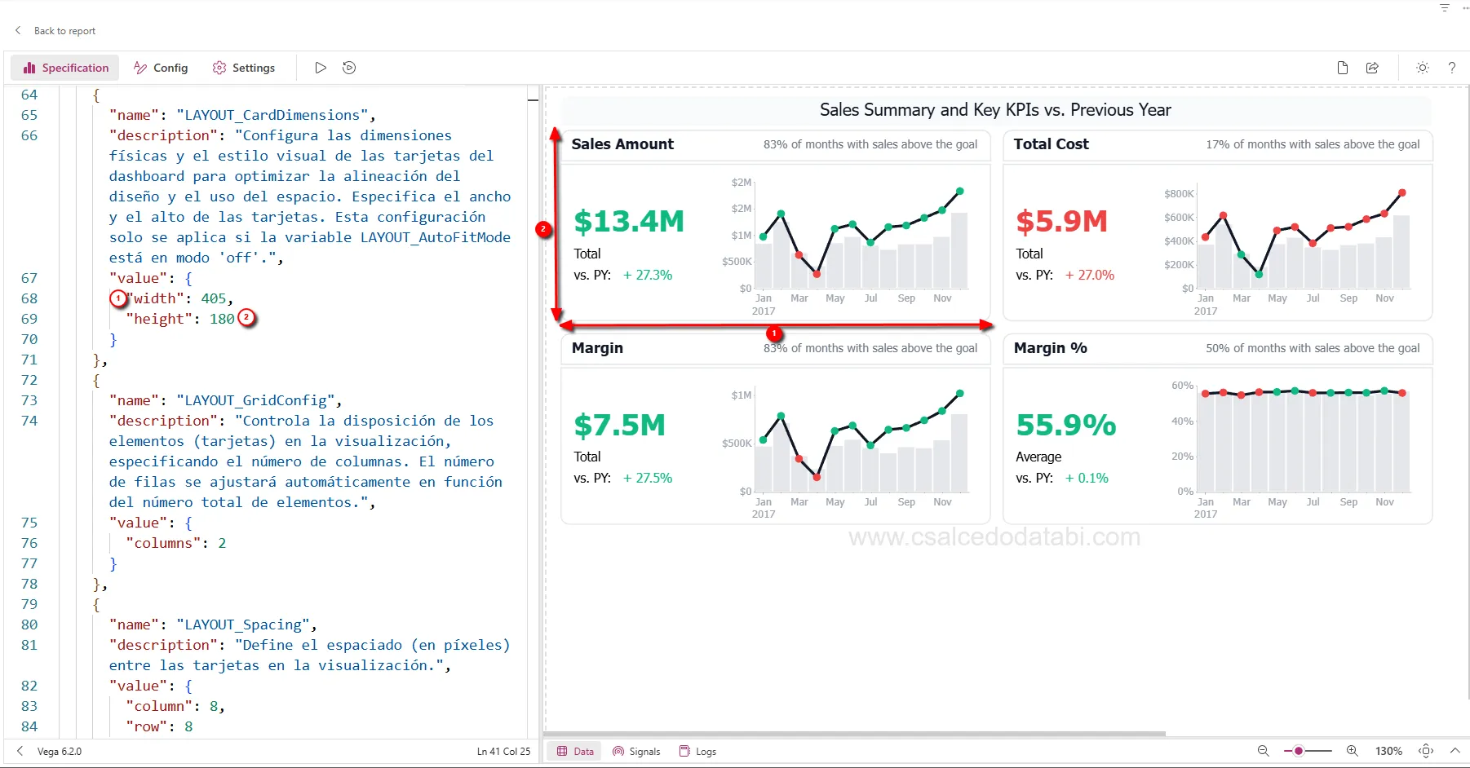Image resolution: width=1470 pixels, height=768 pixels.
Task: Click the zoom in magnifier icon
Action: [x=1352, y=751]
